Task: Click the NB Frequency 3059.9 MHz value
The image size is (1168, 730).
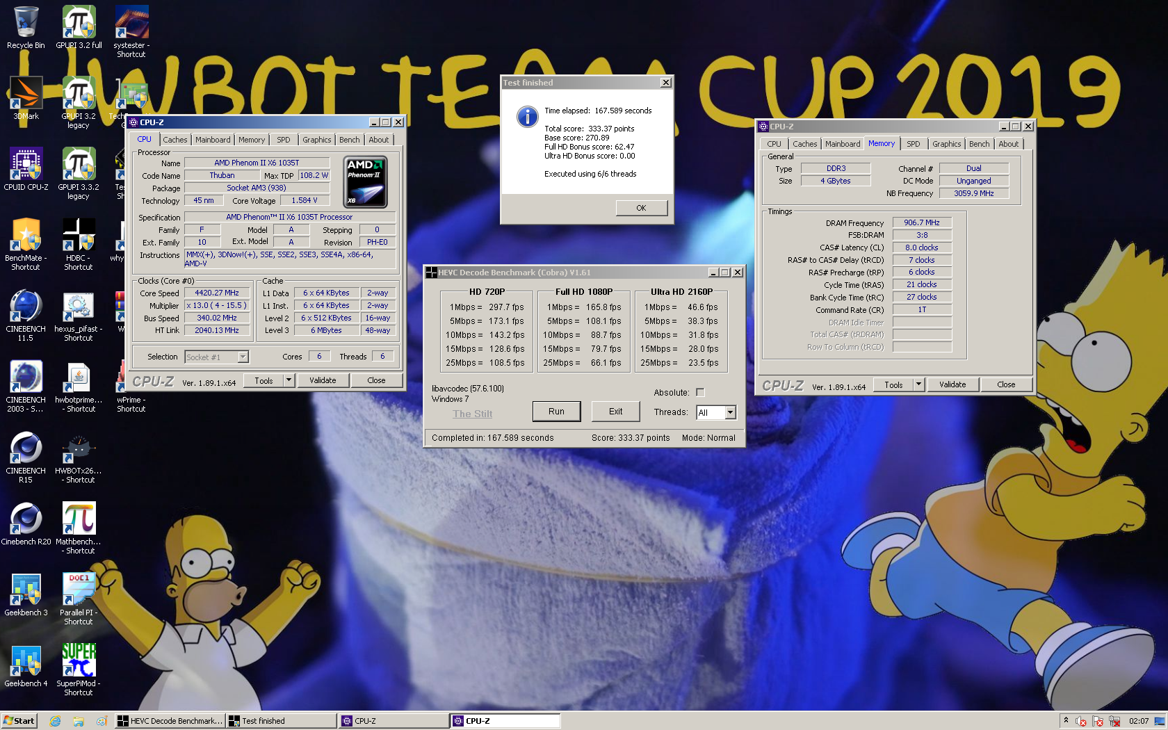Action: [x=974, y=193]
